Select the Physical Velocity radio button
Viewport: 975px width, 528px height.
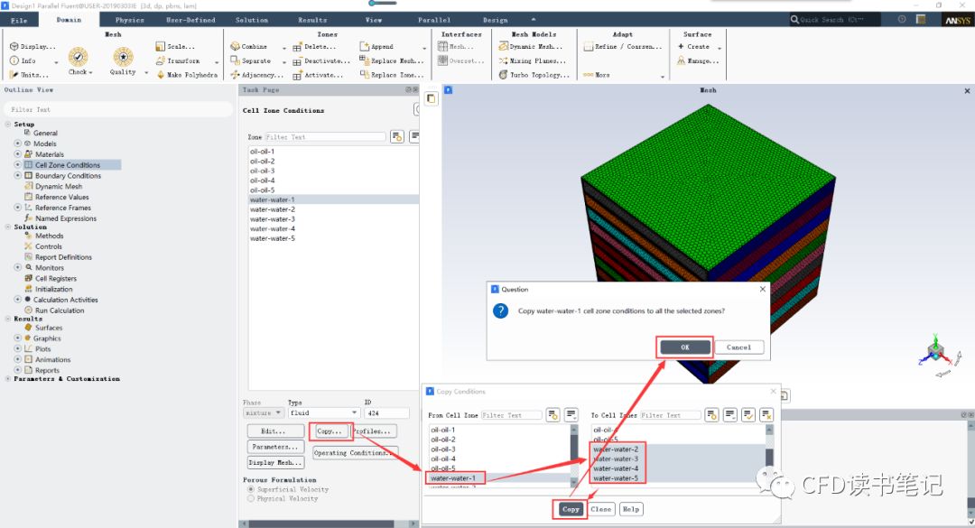[x=251, y=499]
